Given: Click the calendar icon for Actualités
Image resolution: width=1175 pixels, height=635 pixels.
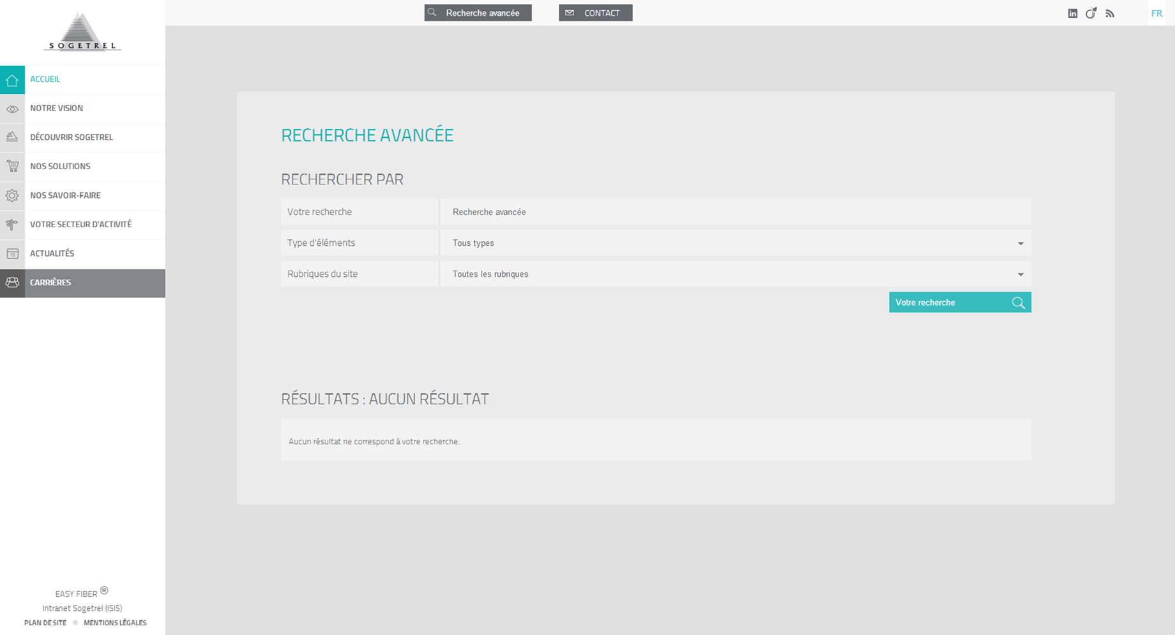Looking at the screenshot, I should (12, 254).
